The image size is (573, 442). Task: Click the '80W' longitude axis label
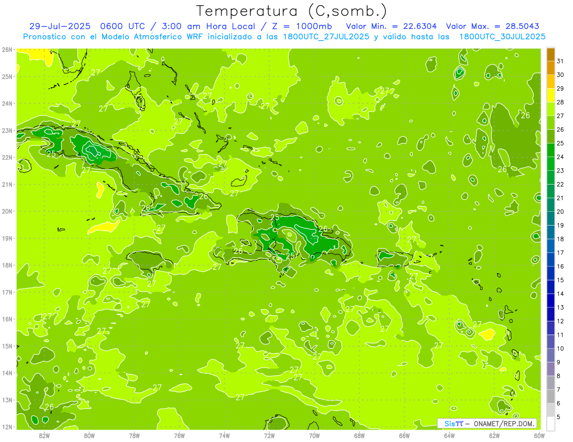click(89, 435)
